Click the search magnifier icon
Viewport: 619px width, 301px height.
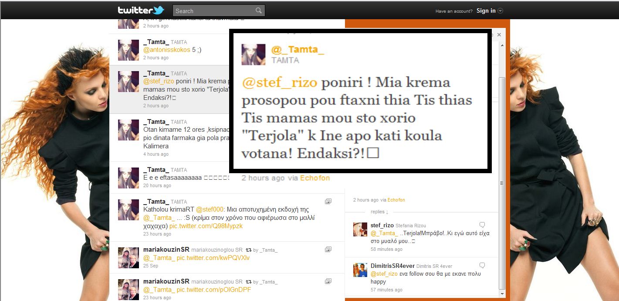pos(259,11)
